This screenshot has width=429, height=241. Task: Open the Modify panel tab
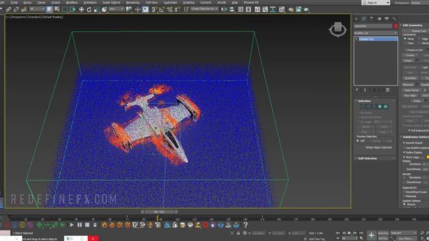364,19
